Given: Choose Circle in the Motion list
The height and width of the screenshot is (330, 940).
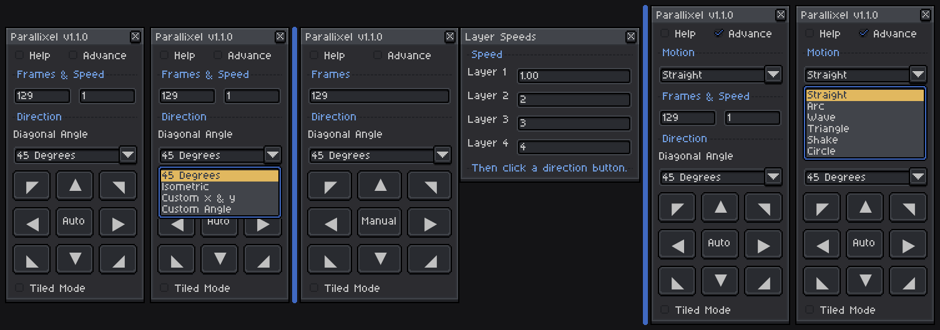Looking at the screenshot, I should pyautogui.click(x=821, y=151).
